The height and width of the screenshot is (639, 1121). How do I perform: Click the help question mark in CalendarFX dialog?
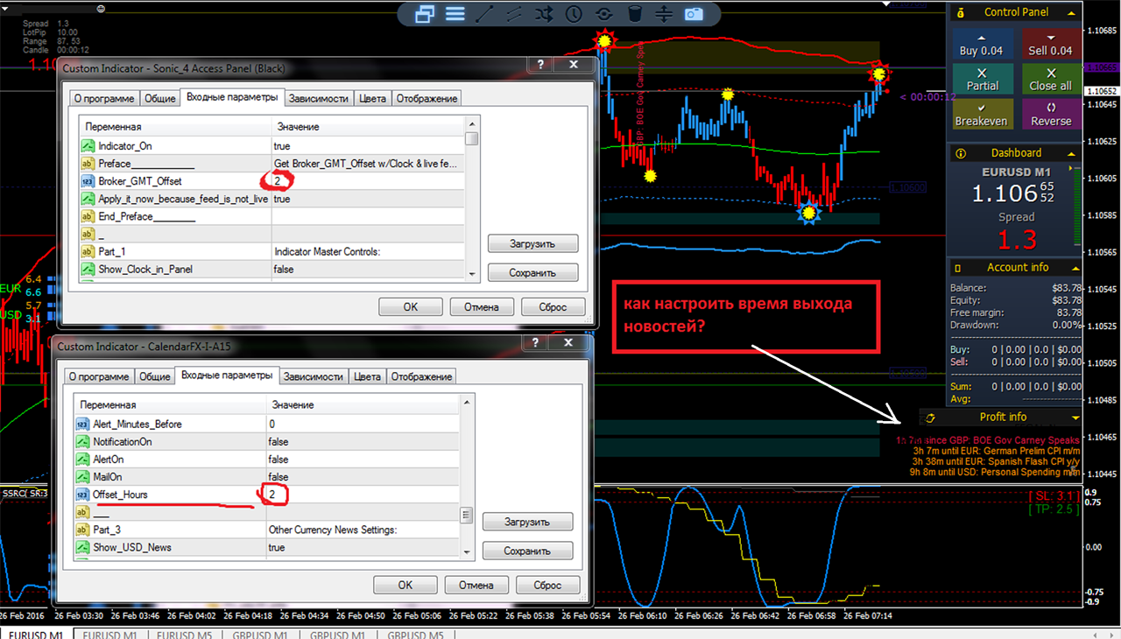537,344
